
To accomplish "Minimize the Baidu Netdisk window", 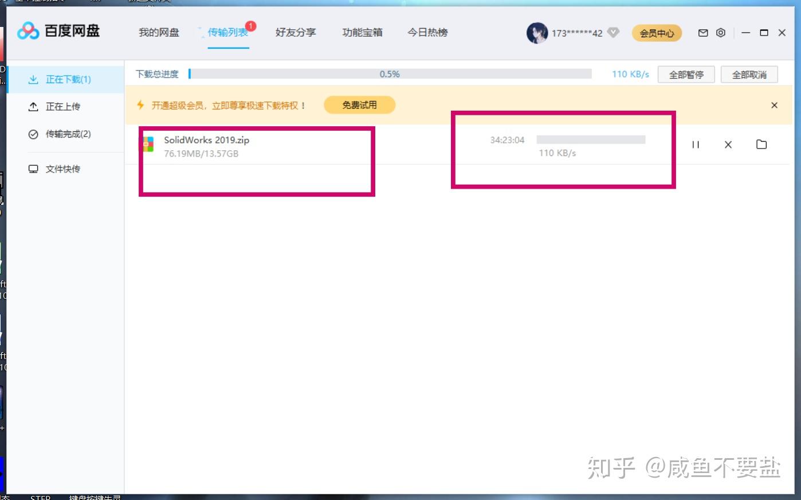I will pyautogui.click(x=745, y=33).
